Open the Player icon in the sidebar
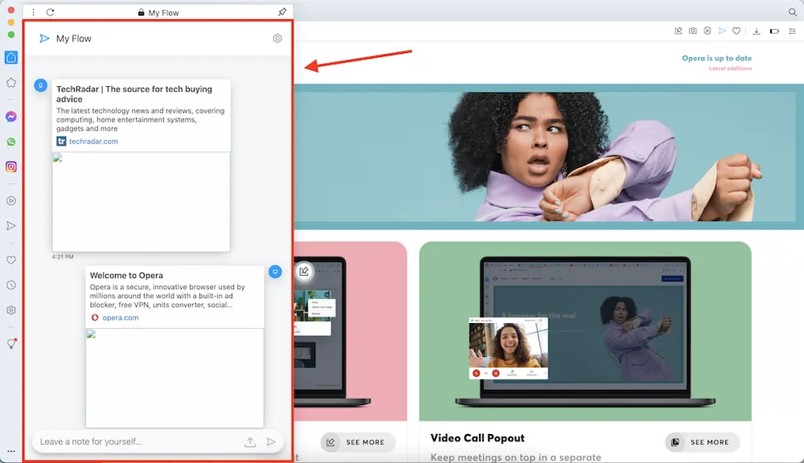Screen dimensions: 804x463 point(12,200)
